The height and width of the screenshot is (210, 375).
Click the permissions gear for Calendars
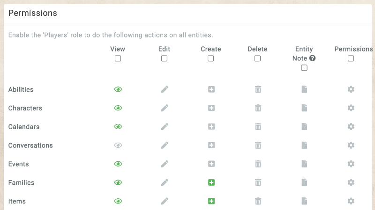point(351,127)
